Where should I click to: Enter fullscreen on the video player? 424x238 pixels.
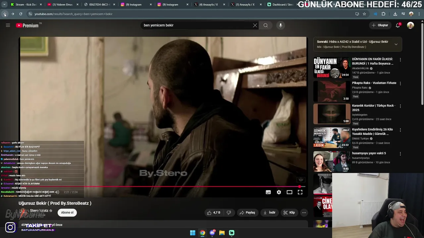pos(300,192)
